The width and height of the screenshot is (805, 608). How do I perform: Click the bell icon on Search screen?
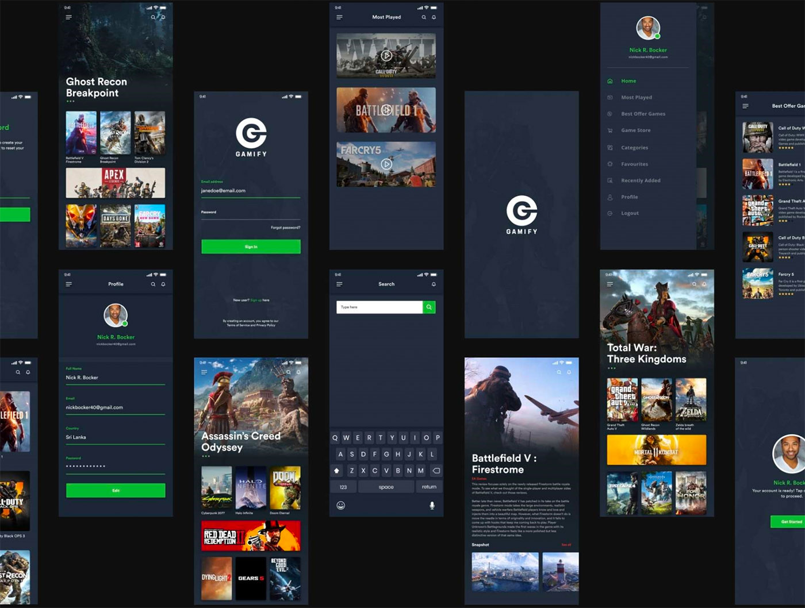pos(434,284)
